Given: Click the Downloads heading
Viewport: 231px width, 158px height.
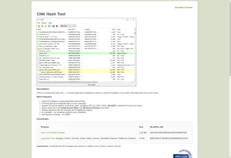Looking at the screenshot, I should 43,119.
